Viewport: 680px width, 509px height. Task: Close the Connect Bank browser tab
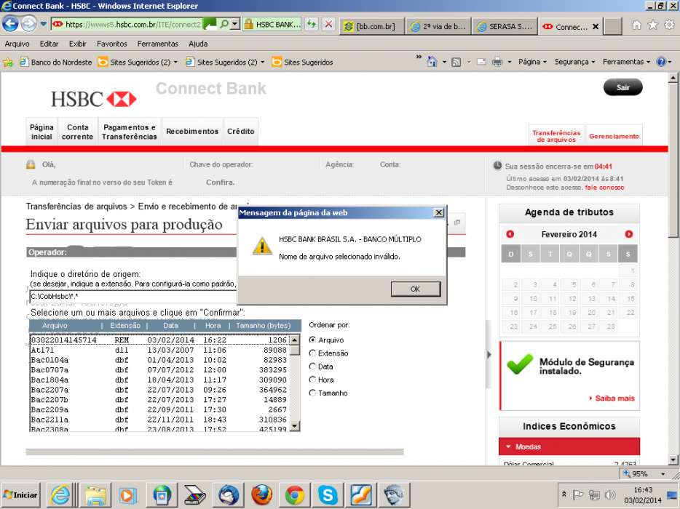tap(596, 26)
